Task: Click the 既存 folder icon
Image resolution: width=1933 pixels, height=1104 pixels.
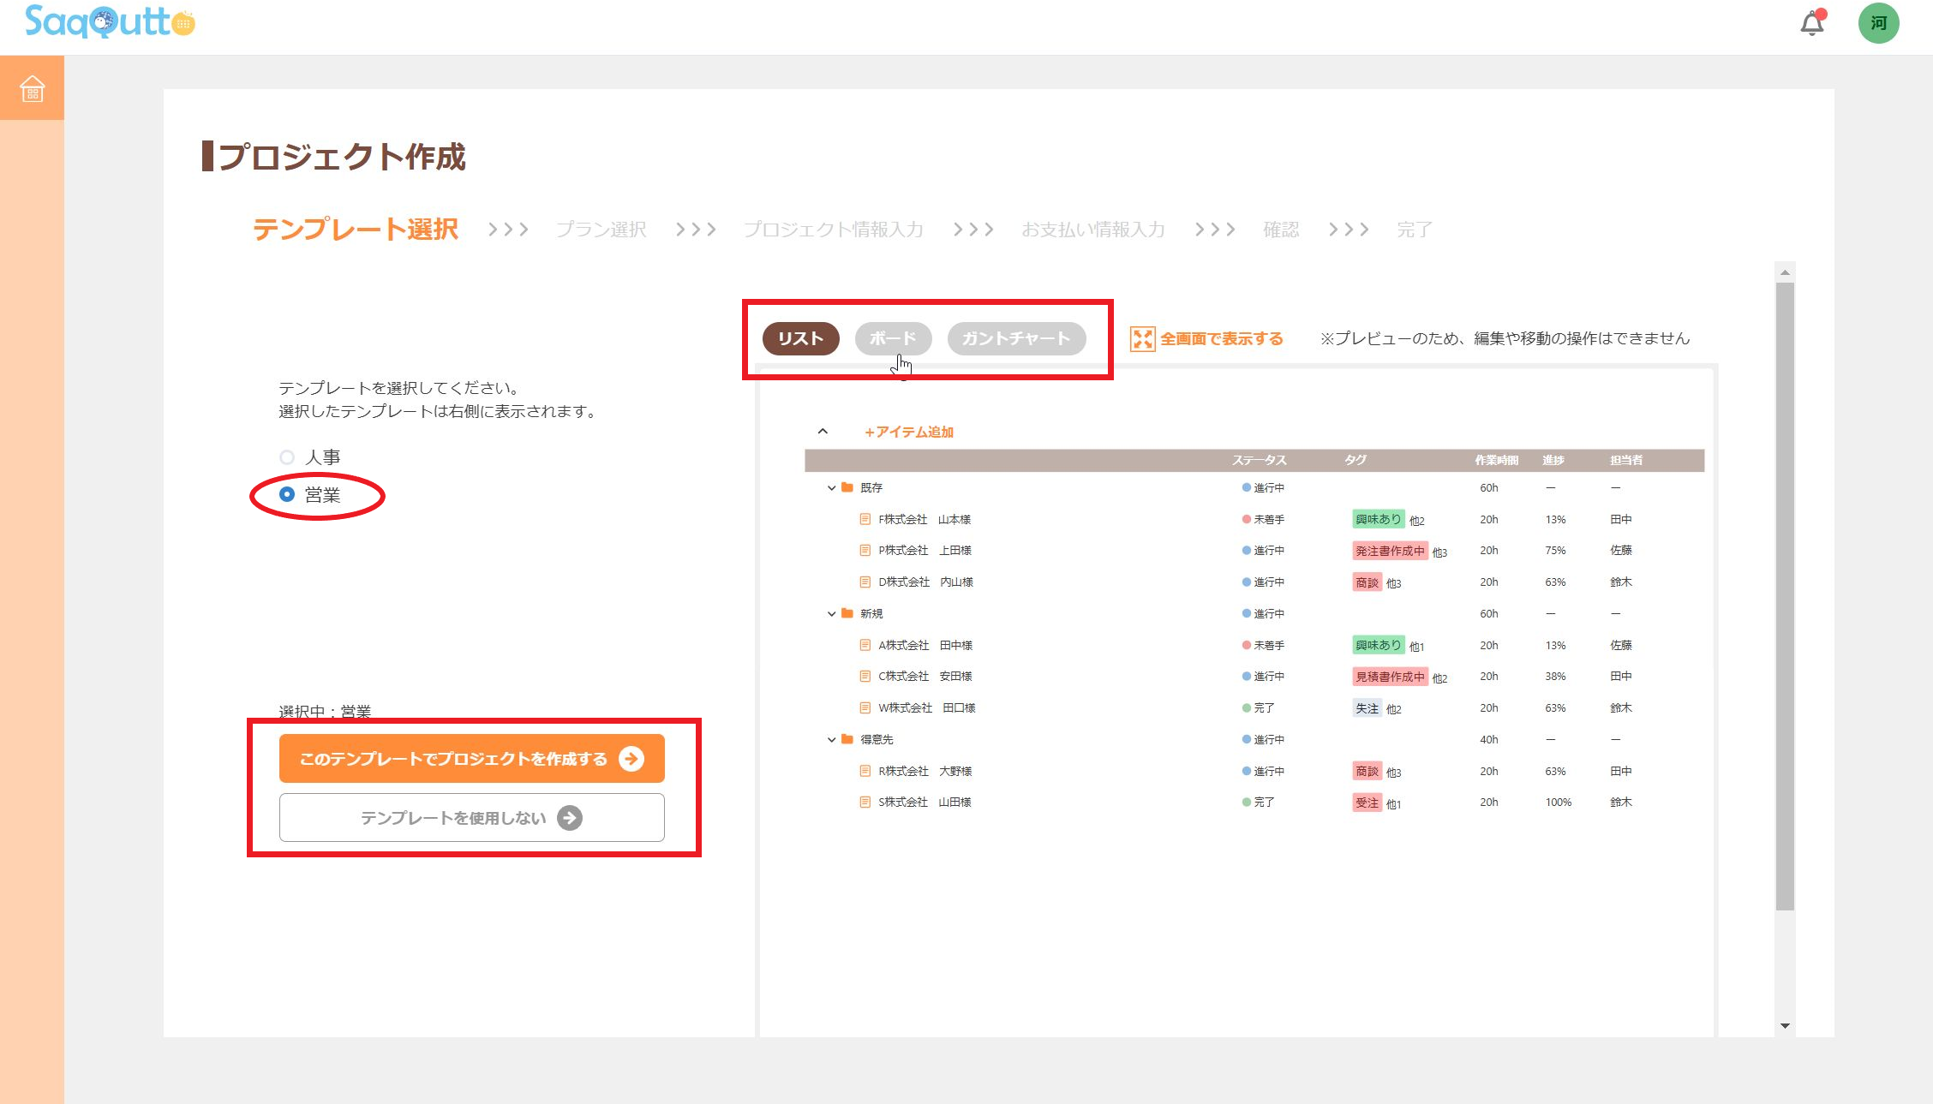Action: 847,487
